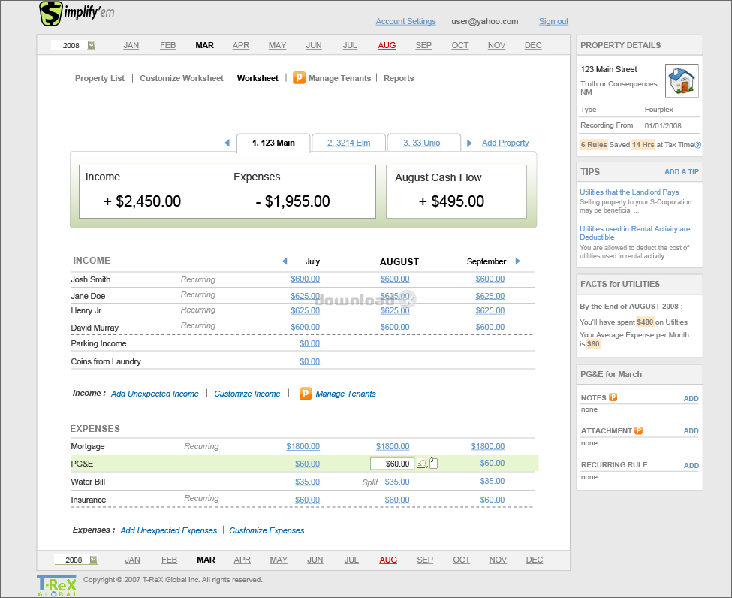Select the September column header
The image size is (732, 598).
pos(486,261)
